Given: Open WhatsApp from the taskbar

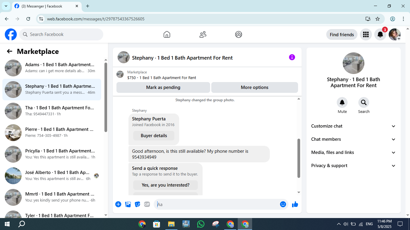Looking at the screenshot, I should tap(201, 224).
